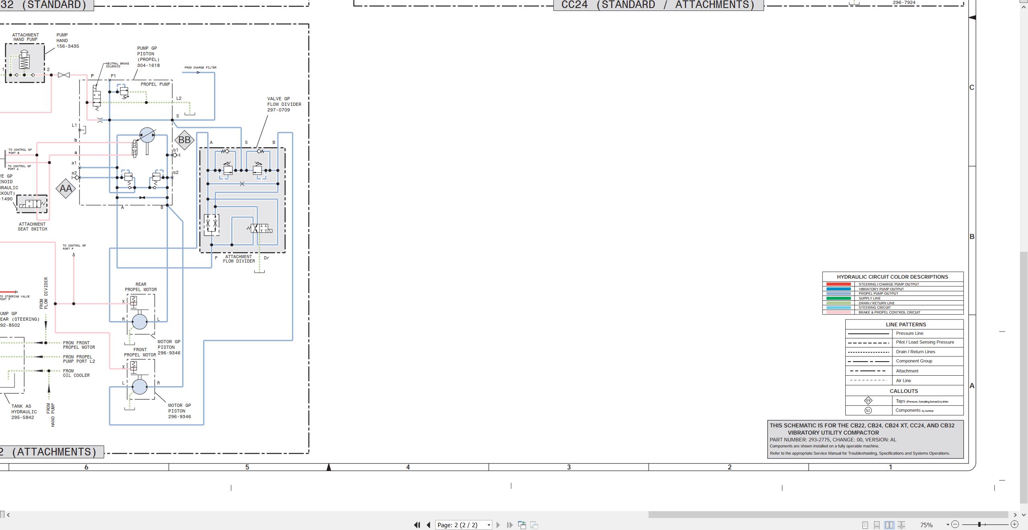Select two pages continuous layout
The image size is (1028, 530).
click(902, 525)
